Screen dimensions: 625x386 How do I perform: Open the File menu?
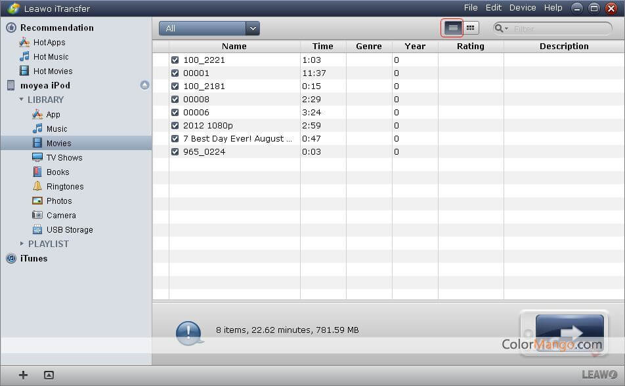click(471, 8)
